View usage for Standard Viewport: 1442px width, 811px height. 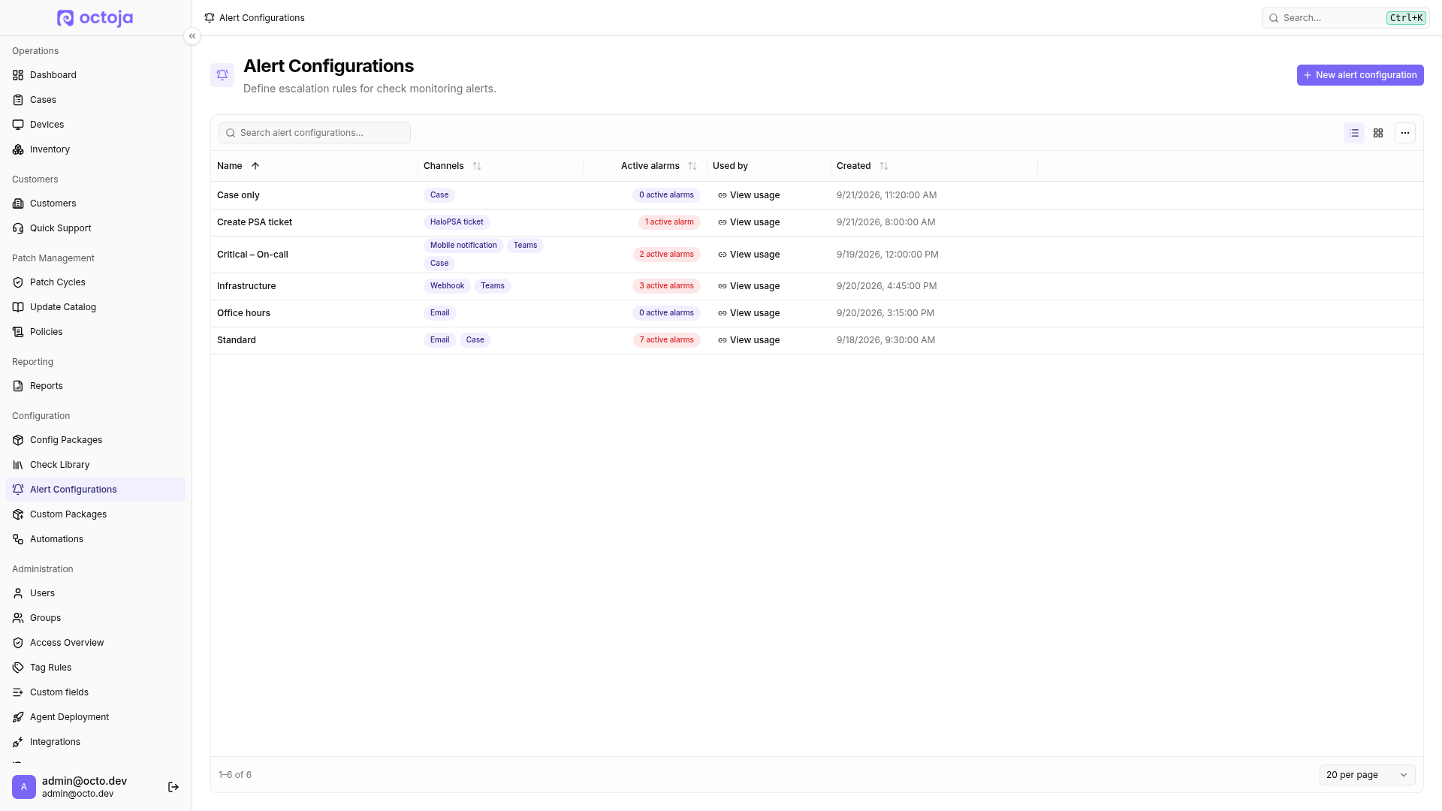click(x=749, y=340)
